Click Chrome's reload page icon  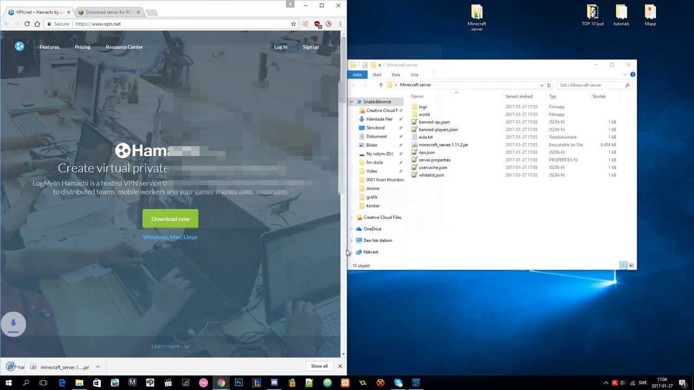(x=27, y=24)
